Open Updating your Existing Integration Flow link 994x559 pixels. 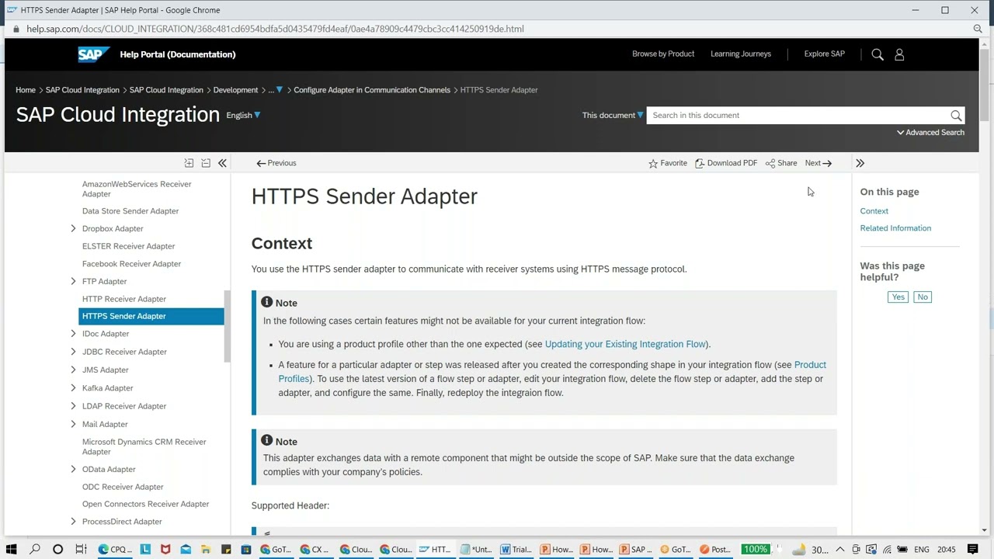point(625,344)
